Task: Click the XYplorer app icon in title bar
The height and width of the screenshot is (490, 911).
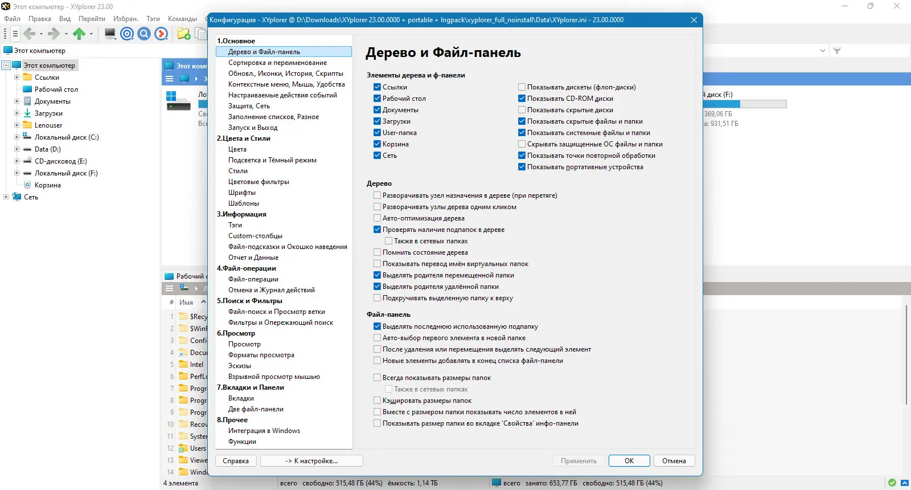Action: [6, 6]
